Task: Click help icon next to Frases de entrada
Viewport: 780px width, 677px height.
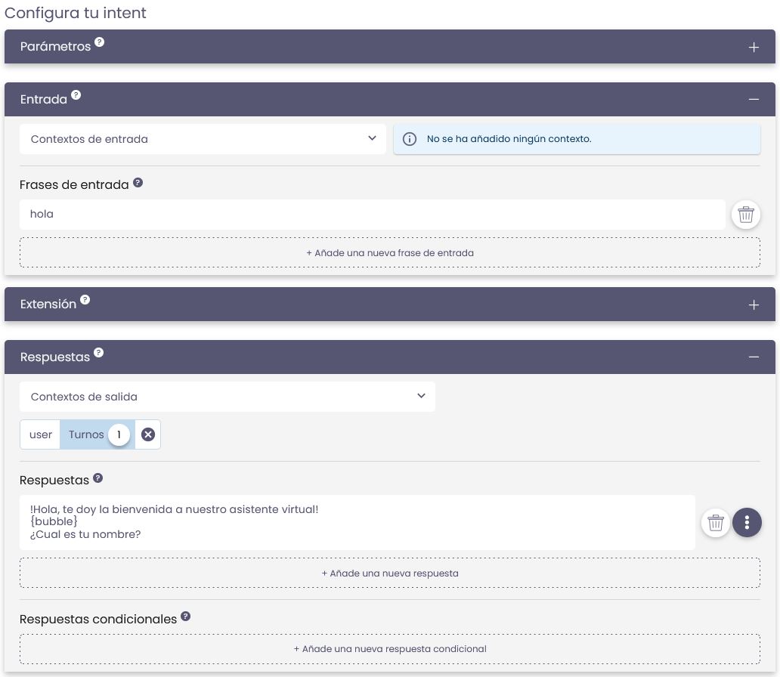Action: 138,183
